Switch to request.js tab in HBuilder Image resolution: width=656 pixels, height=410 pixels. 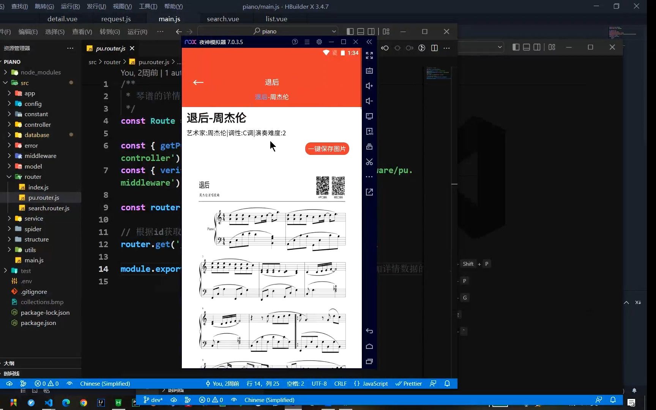point(116,19)
